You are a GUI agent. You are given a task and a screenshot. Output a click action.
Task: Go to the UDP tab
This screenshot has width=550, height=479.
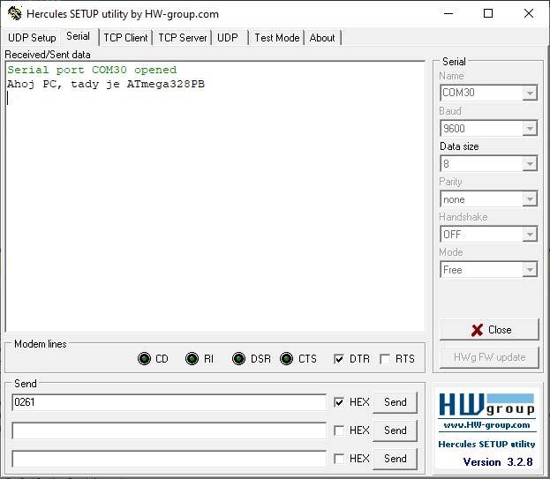click(228, 38)
